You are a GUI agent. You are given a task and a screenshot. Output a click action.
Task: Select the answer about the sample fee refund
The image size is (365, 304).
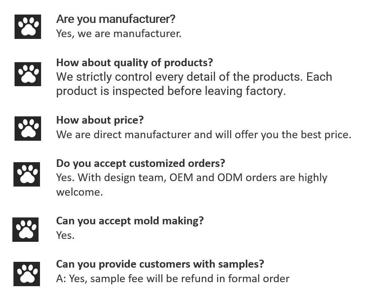click(173, 279)
